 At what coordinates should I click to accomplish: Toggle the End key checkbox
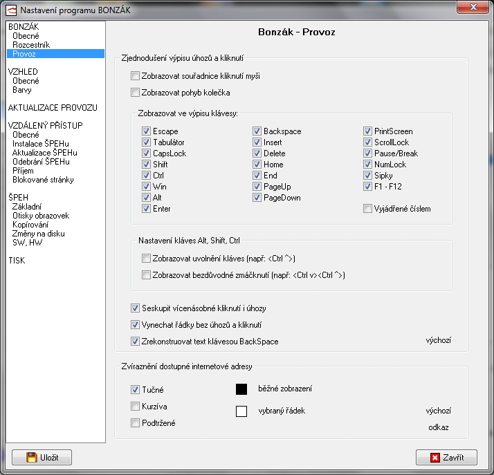coord(257,175)
